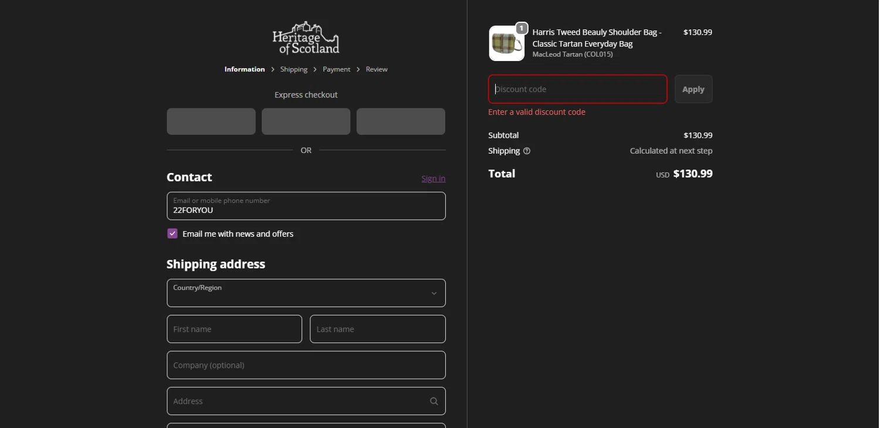The image size is (880, 428).
Task: Go to the Review breadcrumb step
Action: click(377, 69)
